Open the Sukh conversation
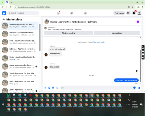 [x=20, y=42]
